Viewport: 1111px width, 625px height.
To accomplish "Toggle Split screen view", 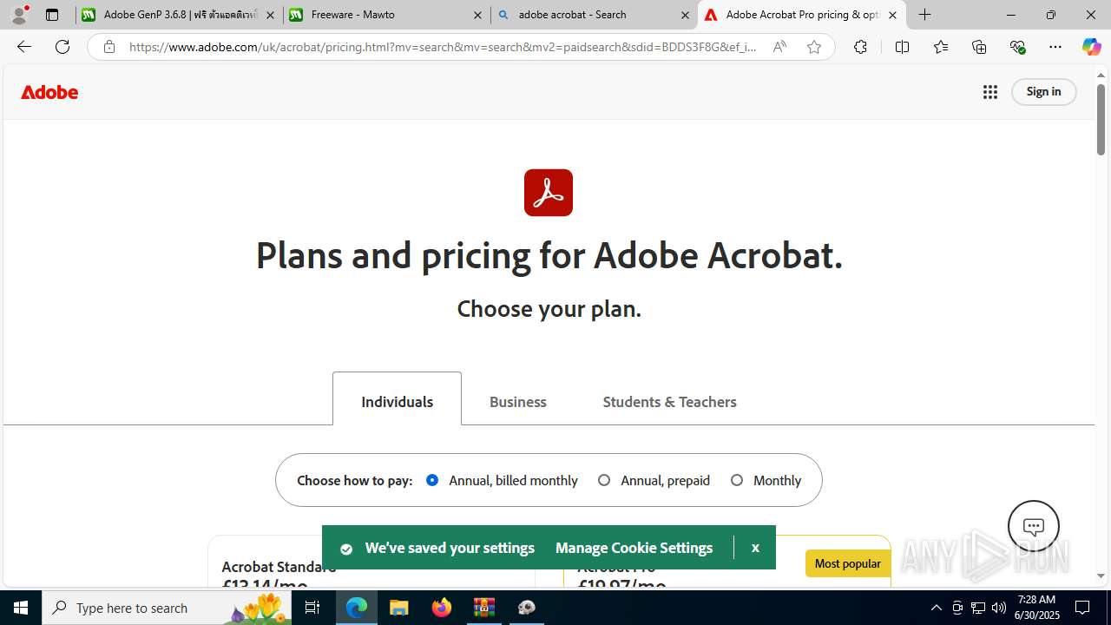I will (902, 47).
